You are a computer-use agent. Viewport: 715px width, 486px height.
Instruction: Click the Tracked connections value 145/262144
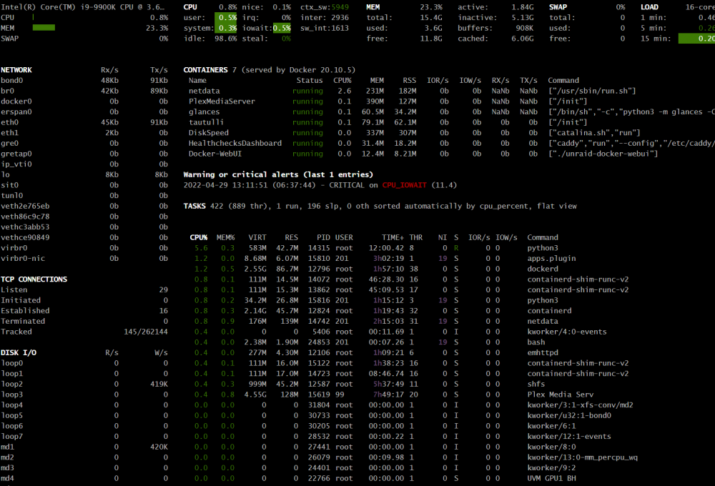(145, 332)
